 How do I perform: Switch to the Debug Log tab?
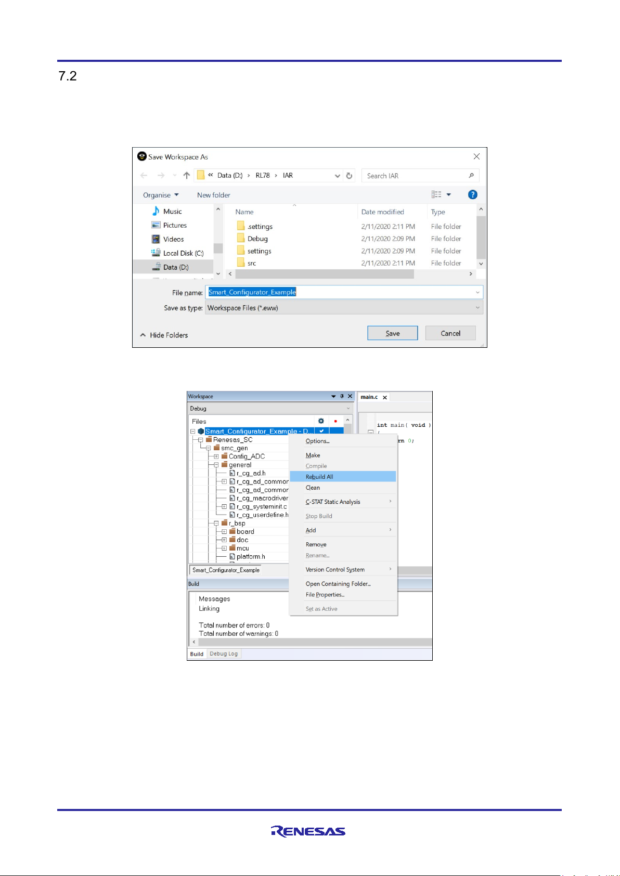tap(224, 654)
